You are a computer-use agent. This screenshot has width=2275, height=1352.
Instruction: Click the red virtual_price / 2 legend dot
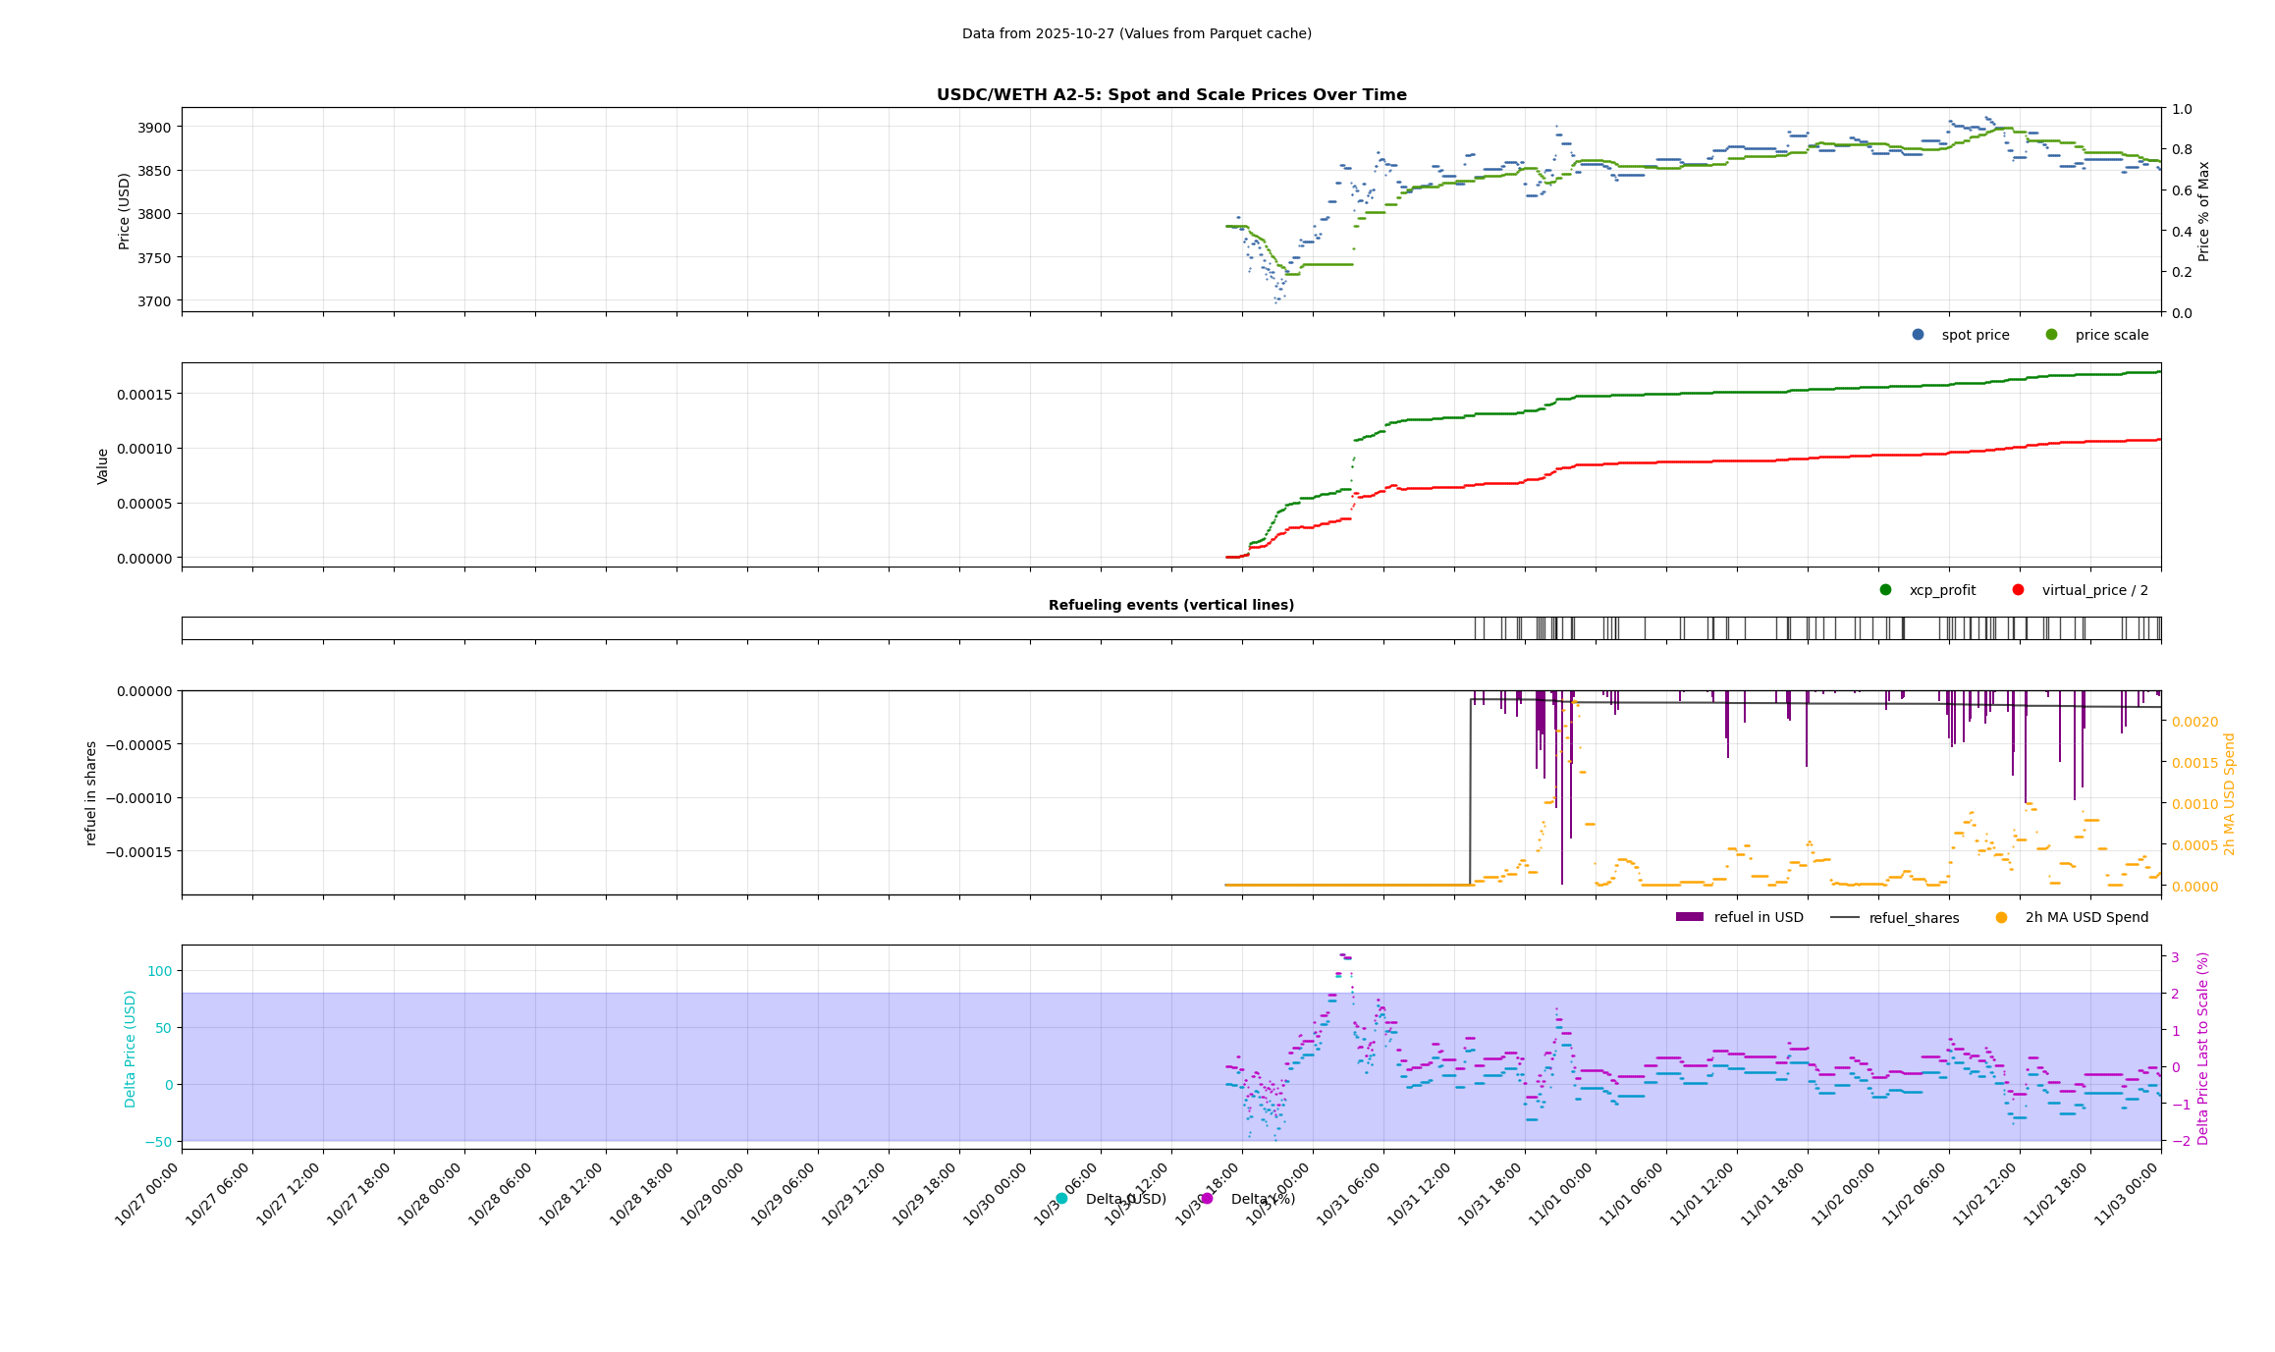[2018, 590]
